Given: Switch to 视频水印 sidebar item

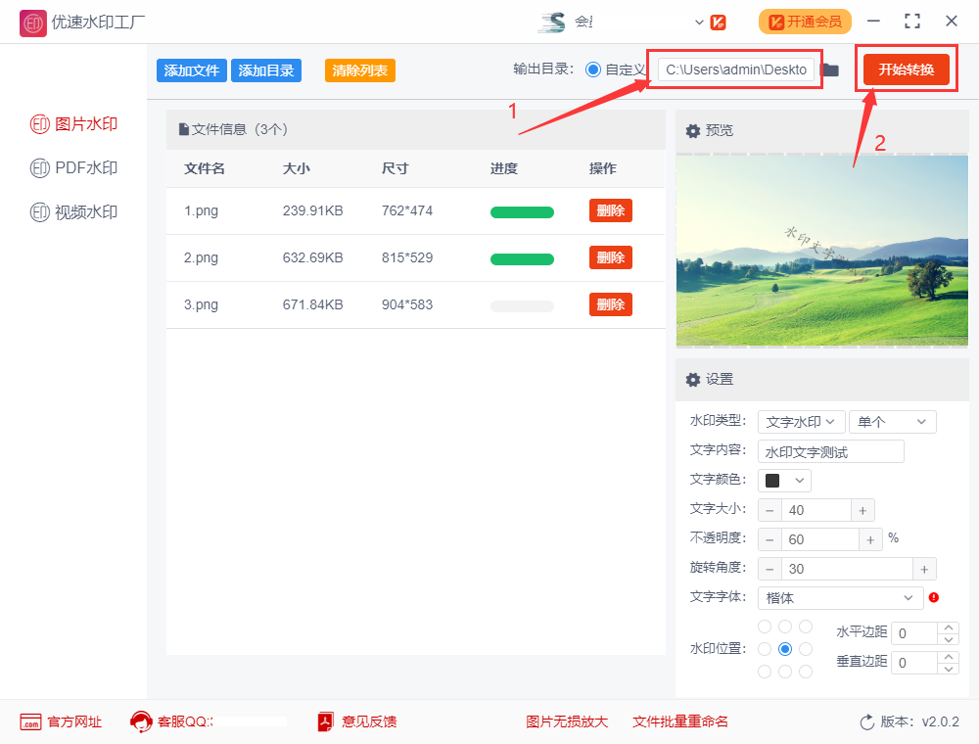Looking at the screenshot, I should (73, 212).
